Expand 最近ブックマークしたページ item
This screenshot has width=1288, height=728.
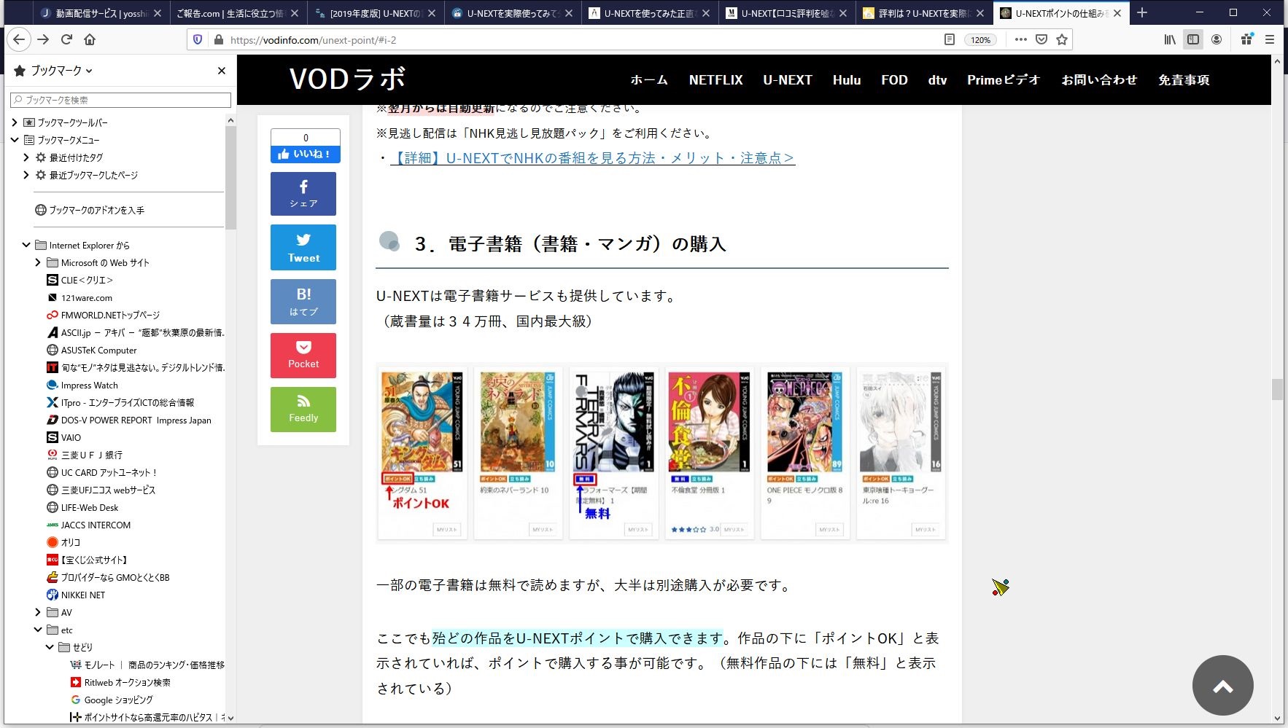tap(26, 175)
